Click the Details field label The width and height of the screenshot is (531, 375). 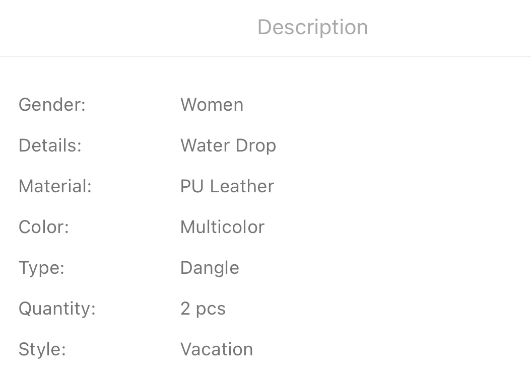(50, 145)
